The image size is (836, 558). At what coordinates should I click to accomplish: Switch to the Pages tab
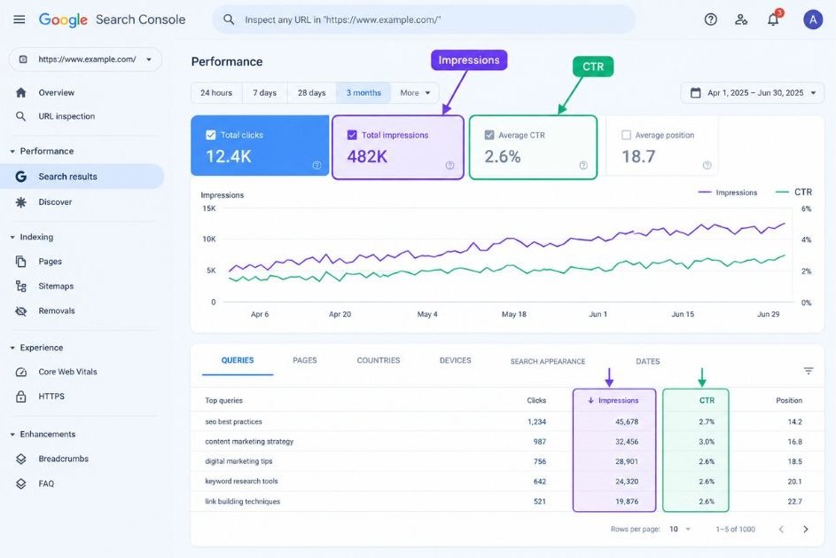pyautogui.click(x=304, y=361)
